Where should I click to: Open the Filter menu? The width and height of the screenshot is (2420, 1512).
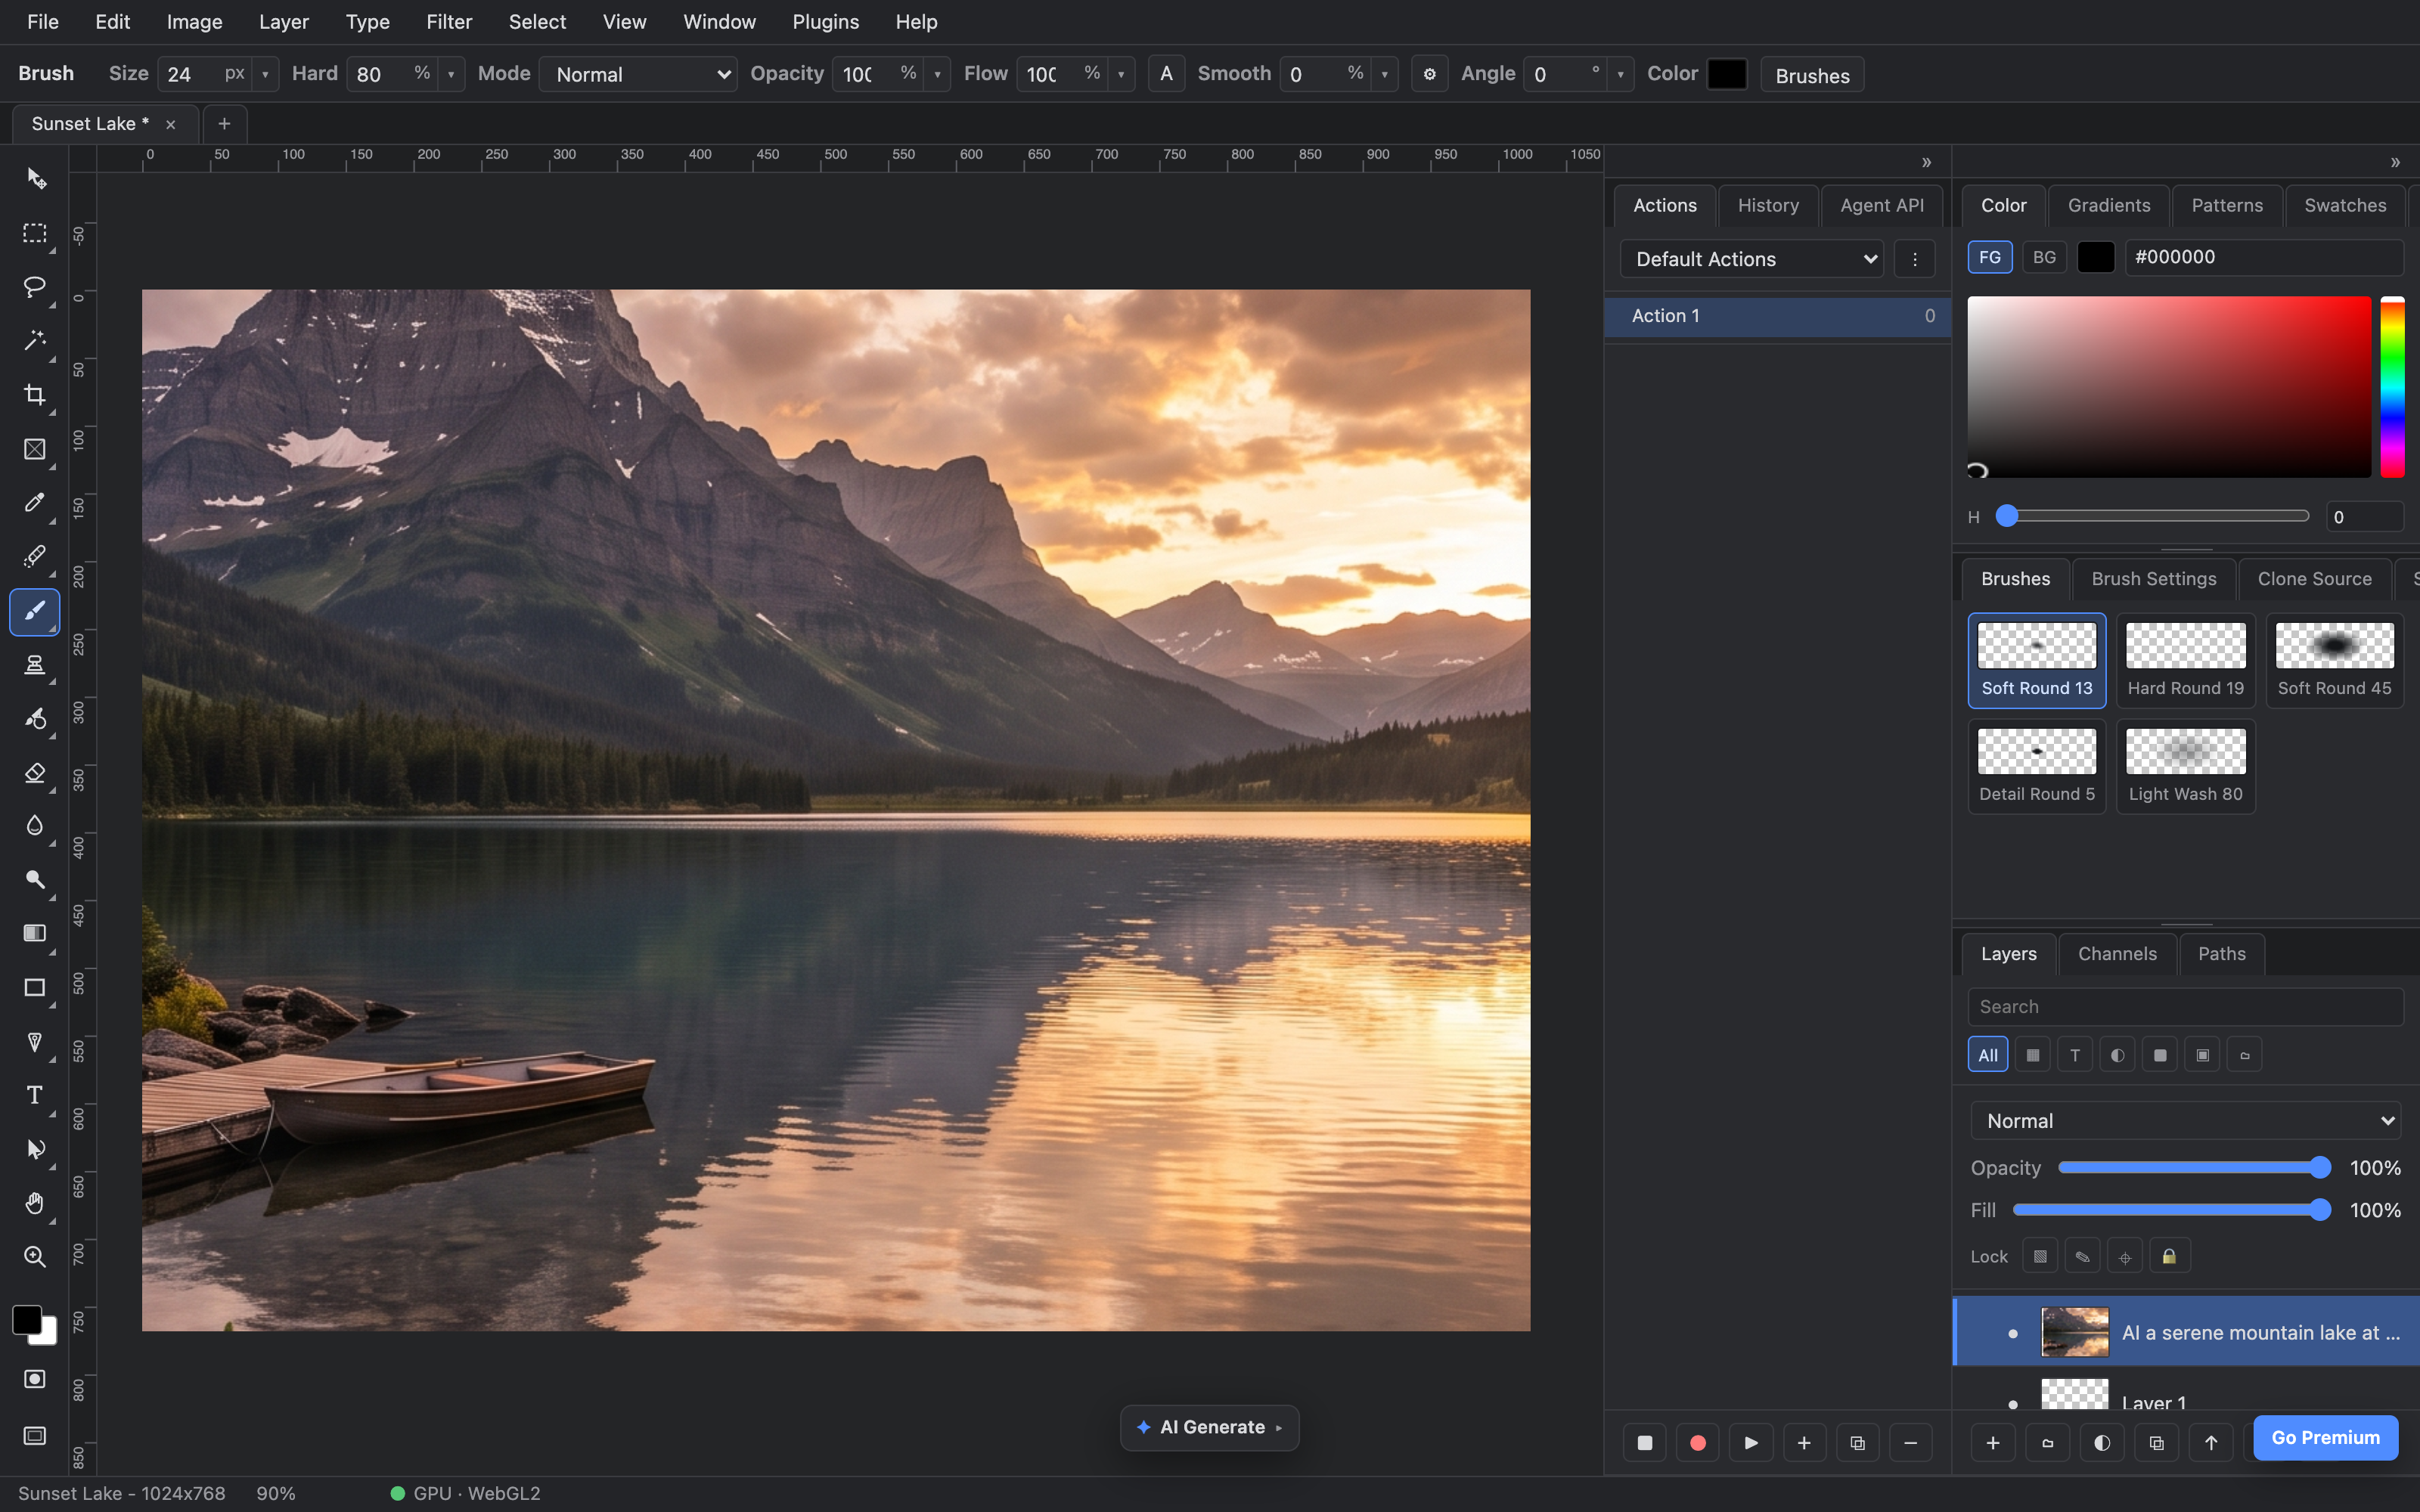tap(449, 22)
